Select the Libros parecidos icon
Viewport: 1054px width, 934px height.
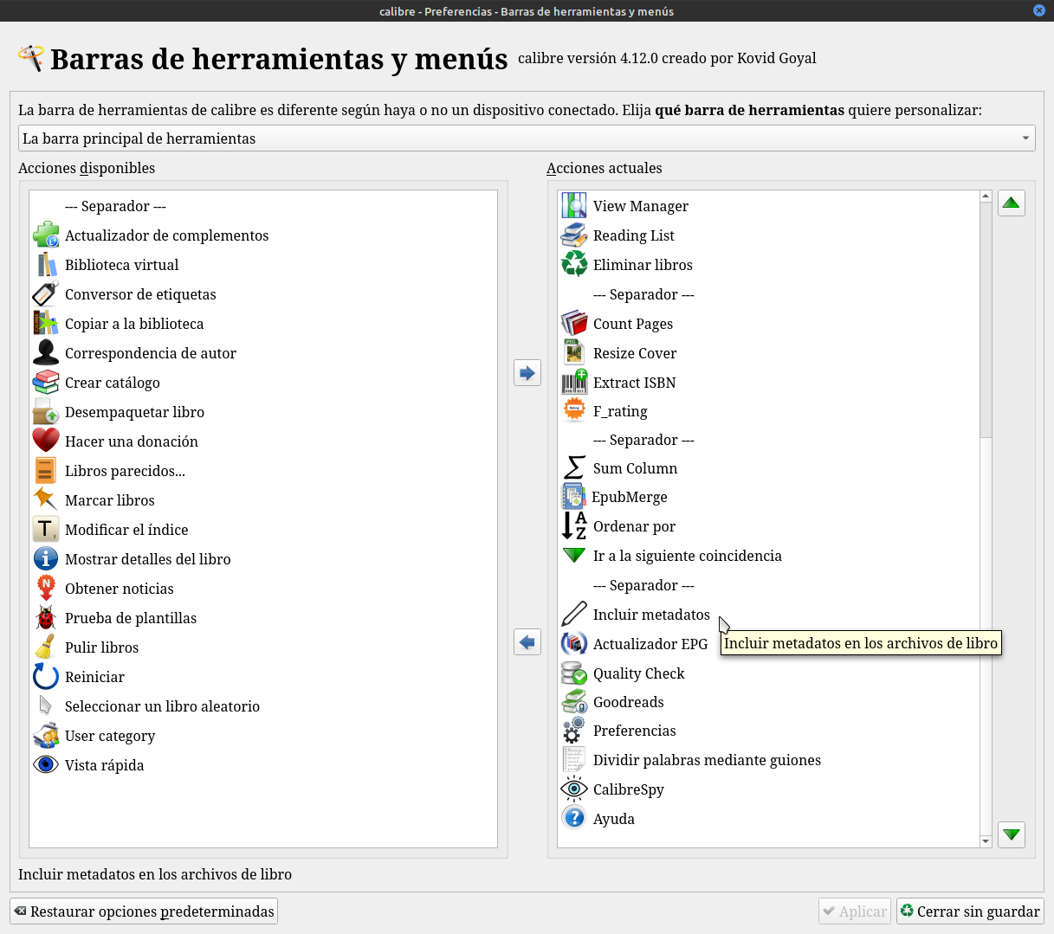[x=46, y=471]
